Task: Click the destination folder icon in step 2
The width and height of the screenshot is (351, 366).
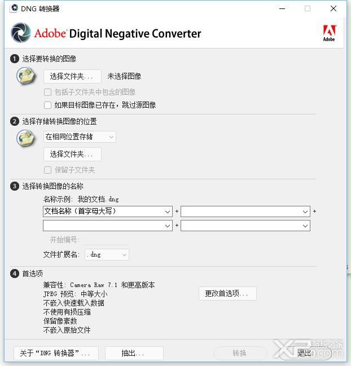Action: tap(26, 138)
